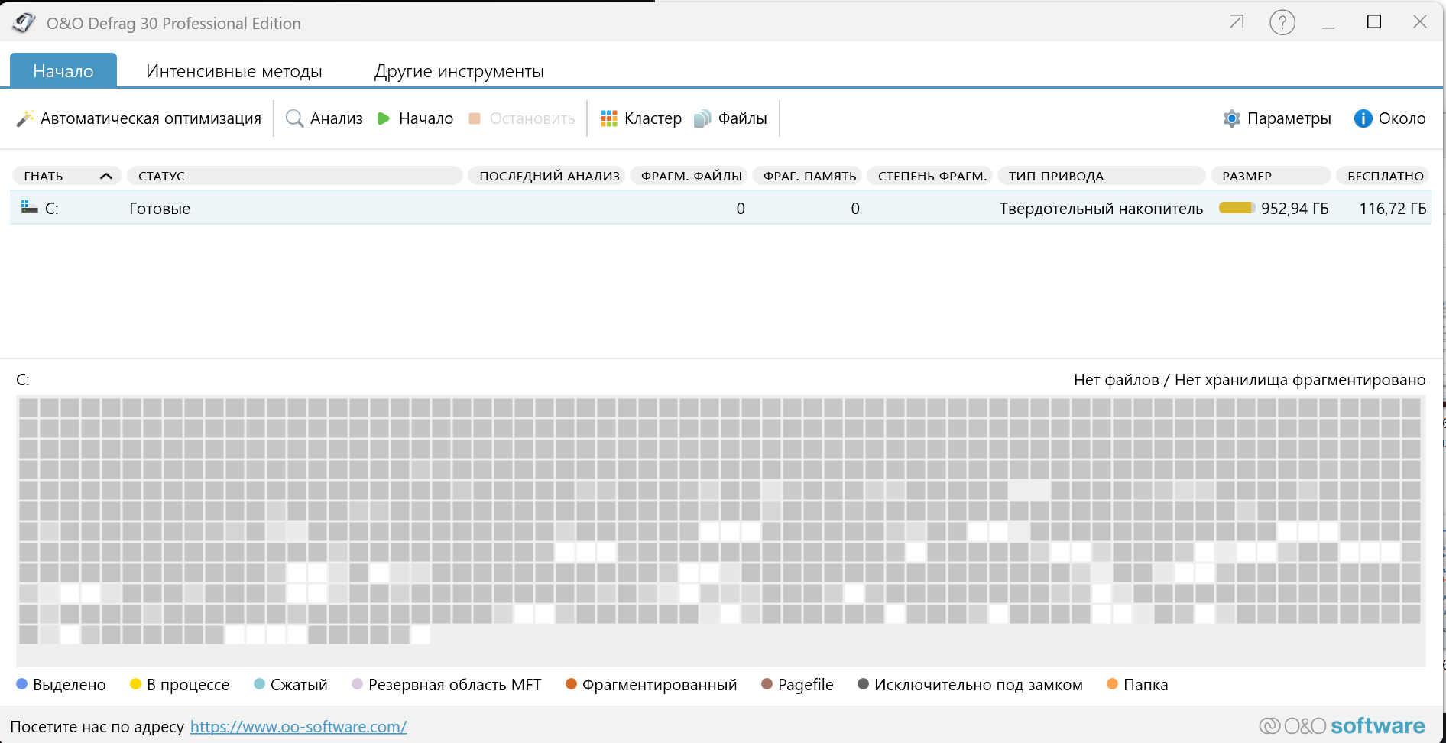This screenshot has height=743, width=1446.
Task: Click the O&O software logo
Action: (x=1341, y=725)
